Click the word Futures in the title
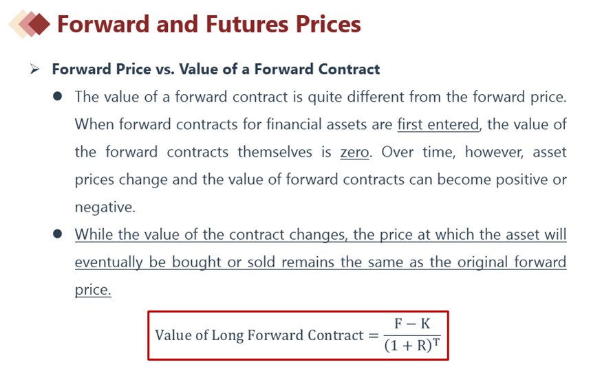The width and height of the screenshot is (591, 382). click(x=247, y=25)
